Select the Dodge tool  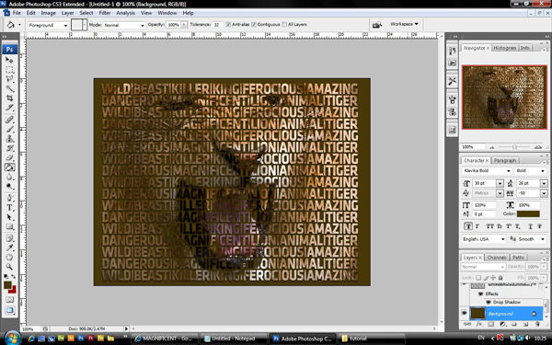[9, 186]
